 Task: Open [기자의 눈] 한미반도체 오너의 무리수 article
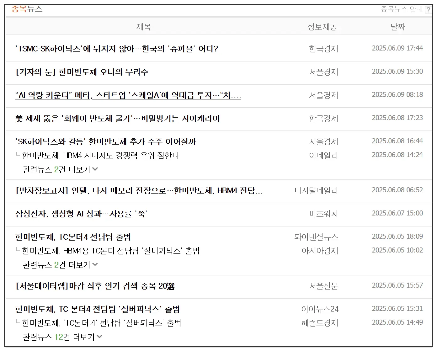point(82,72)
